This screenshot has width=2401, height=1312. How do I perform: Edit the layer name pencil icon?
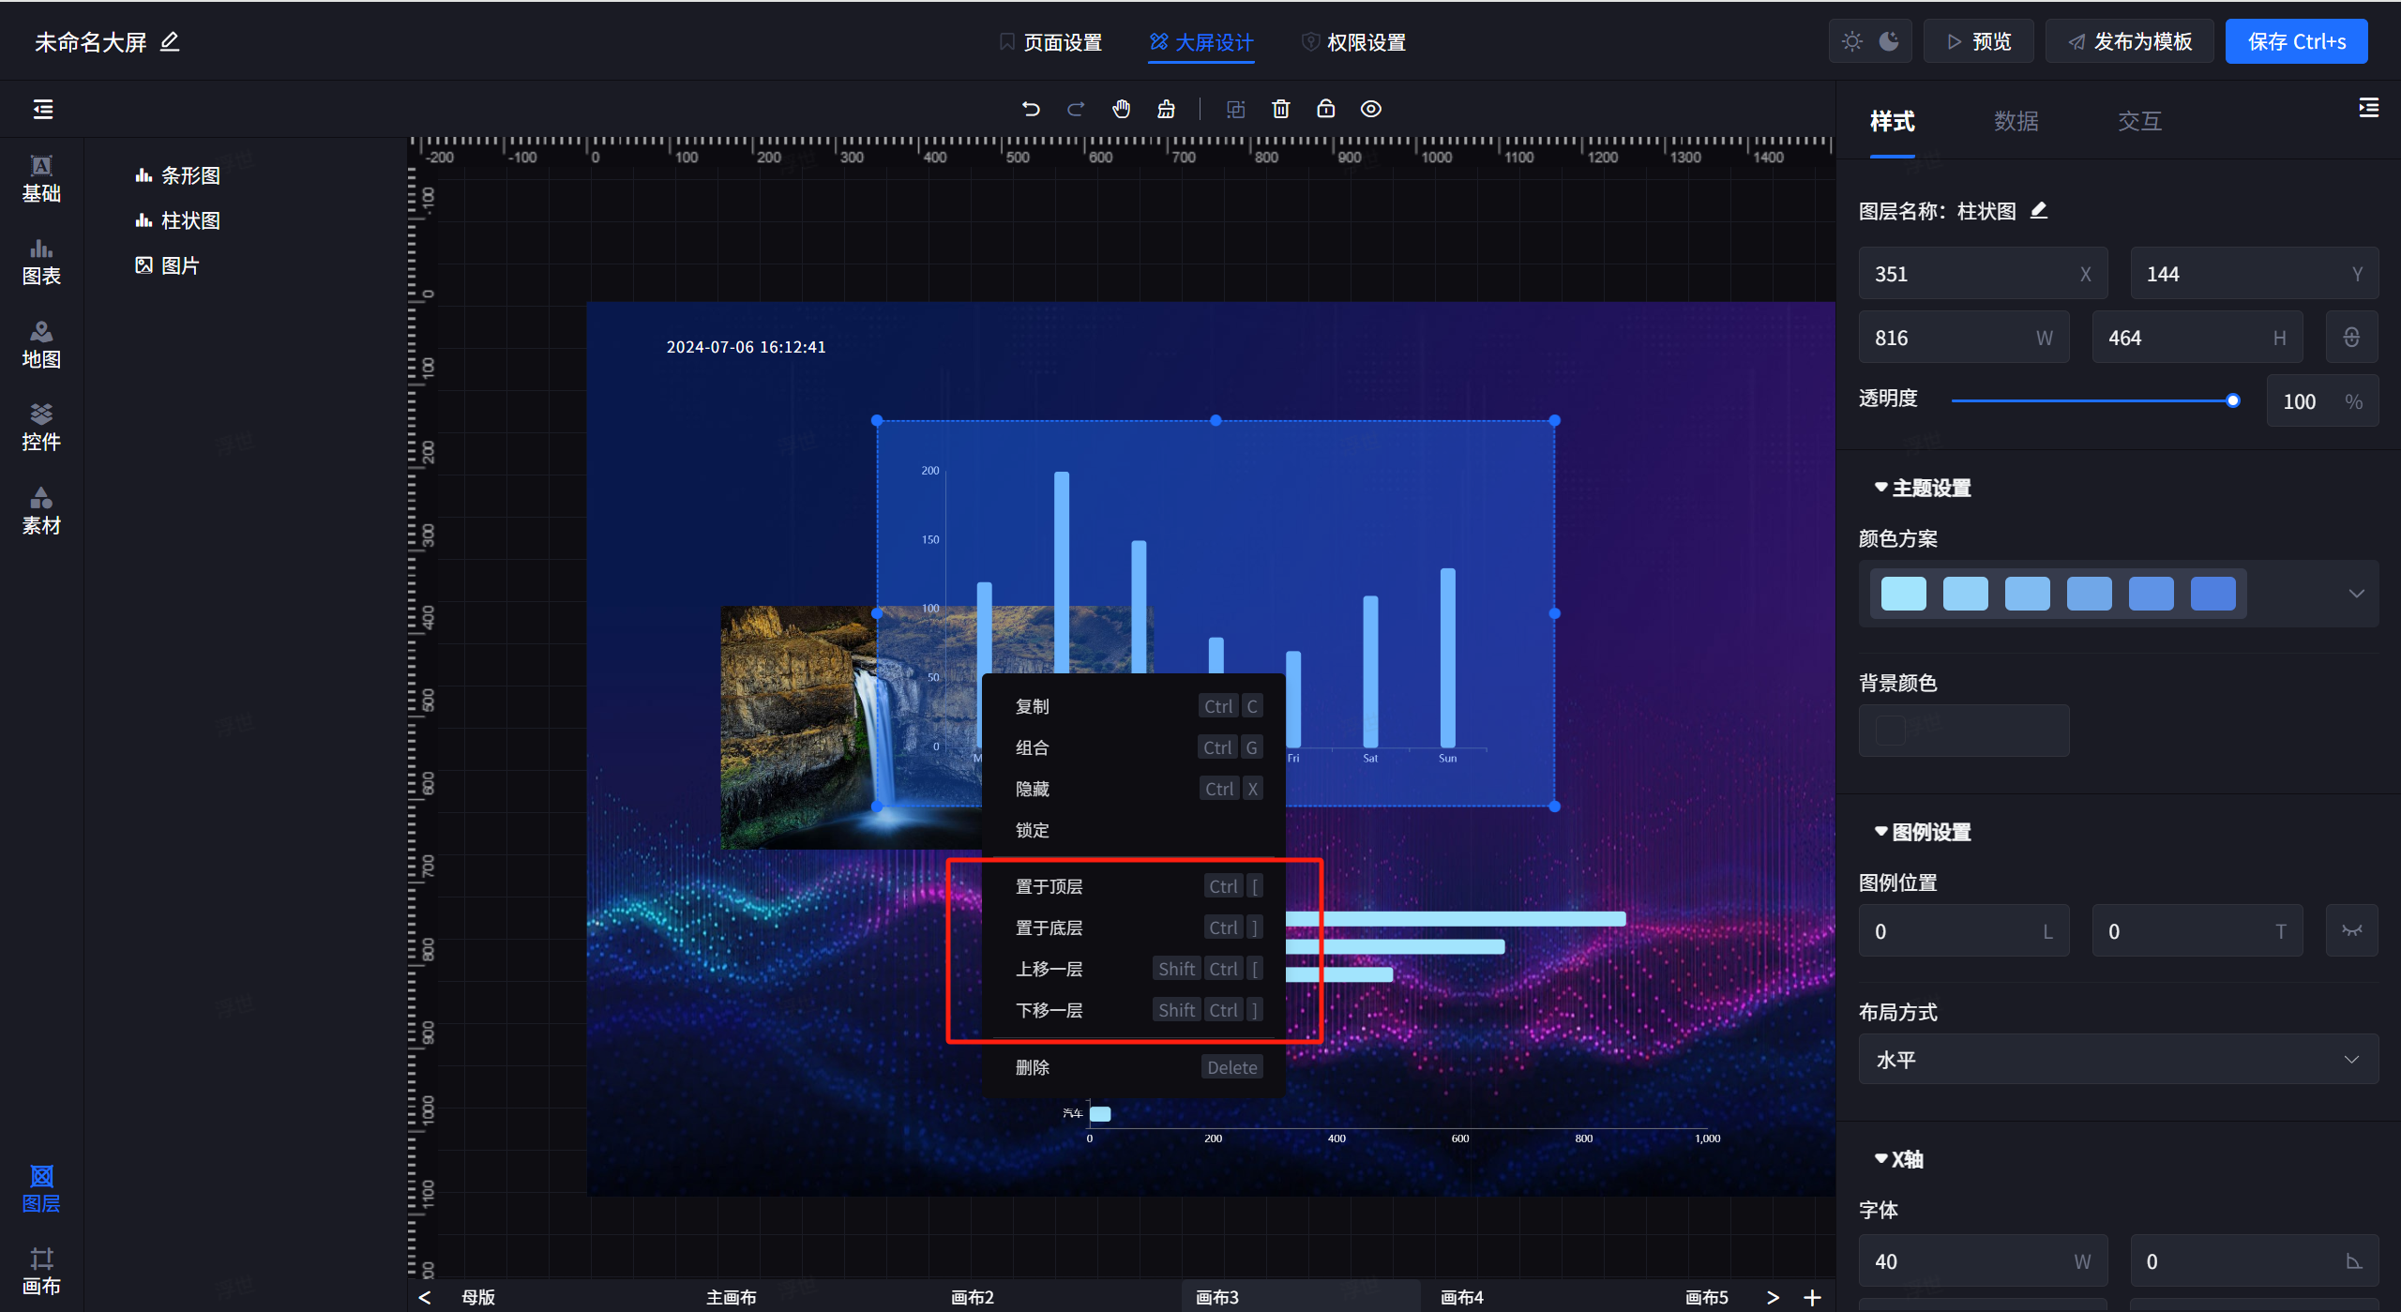pyautogui.click(x=2039, y=211)
